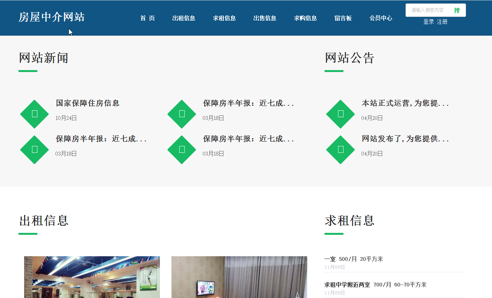
Task: Click the diamond icon beside 网站发布了 announcement
Action: tap(340, 150)
